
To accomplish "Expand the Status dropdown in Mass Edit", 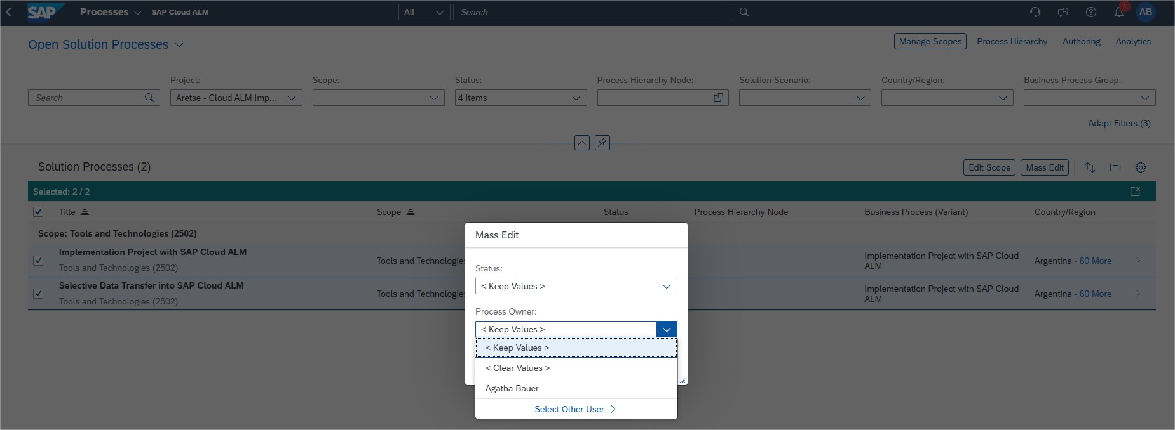I will click(666, 287).
